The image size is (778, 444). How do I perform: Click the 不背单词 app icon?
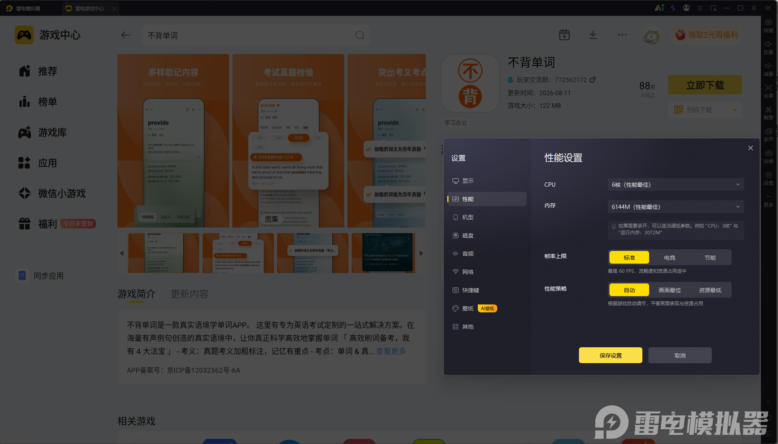(470, 83)
